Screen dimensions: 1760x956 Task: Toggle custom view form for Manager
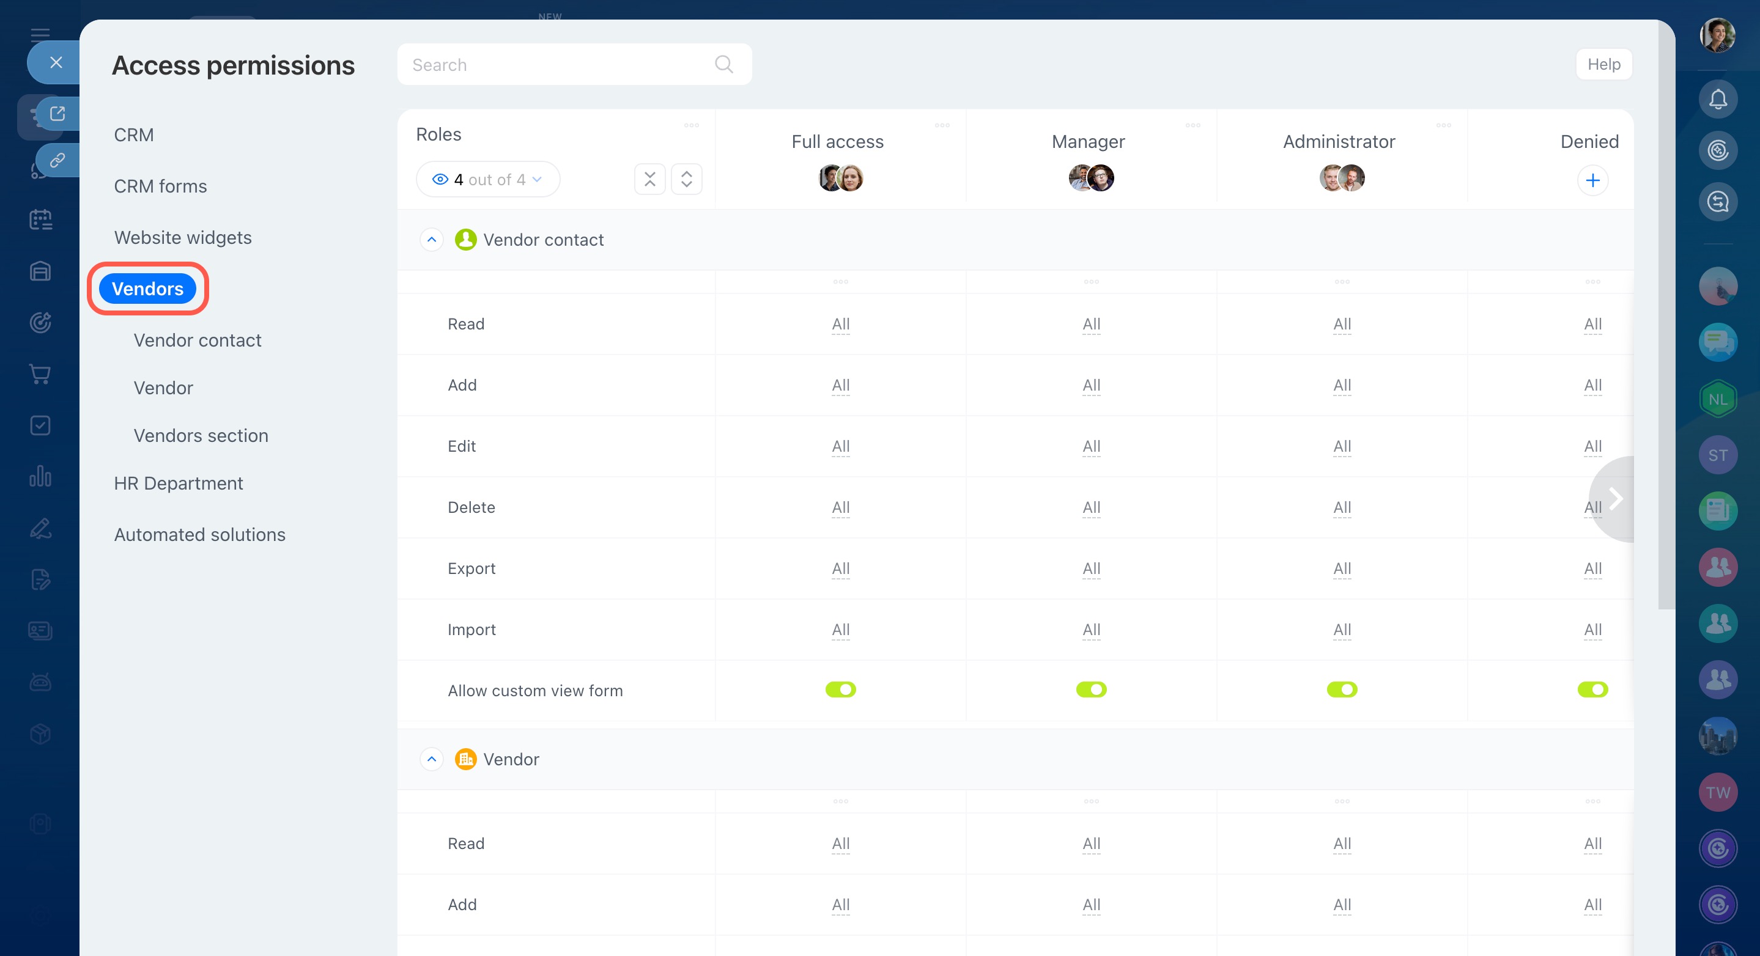point(1091,689)
